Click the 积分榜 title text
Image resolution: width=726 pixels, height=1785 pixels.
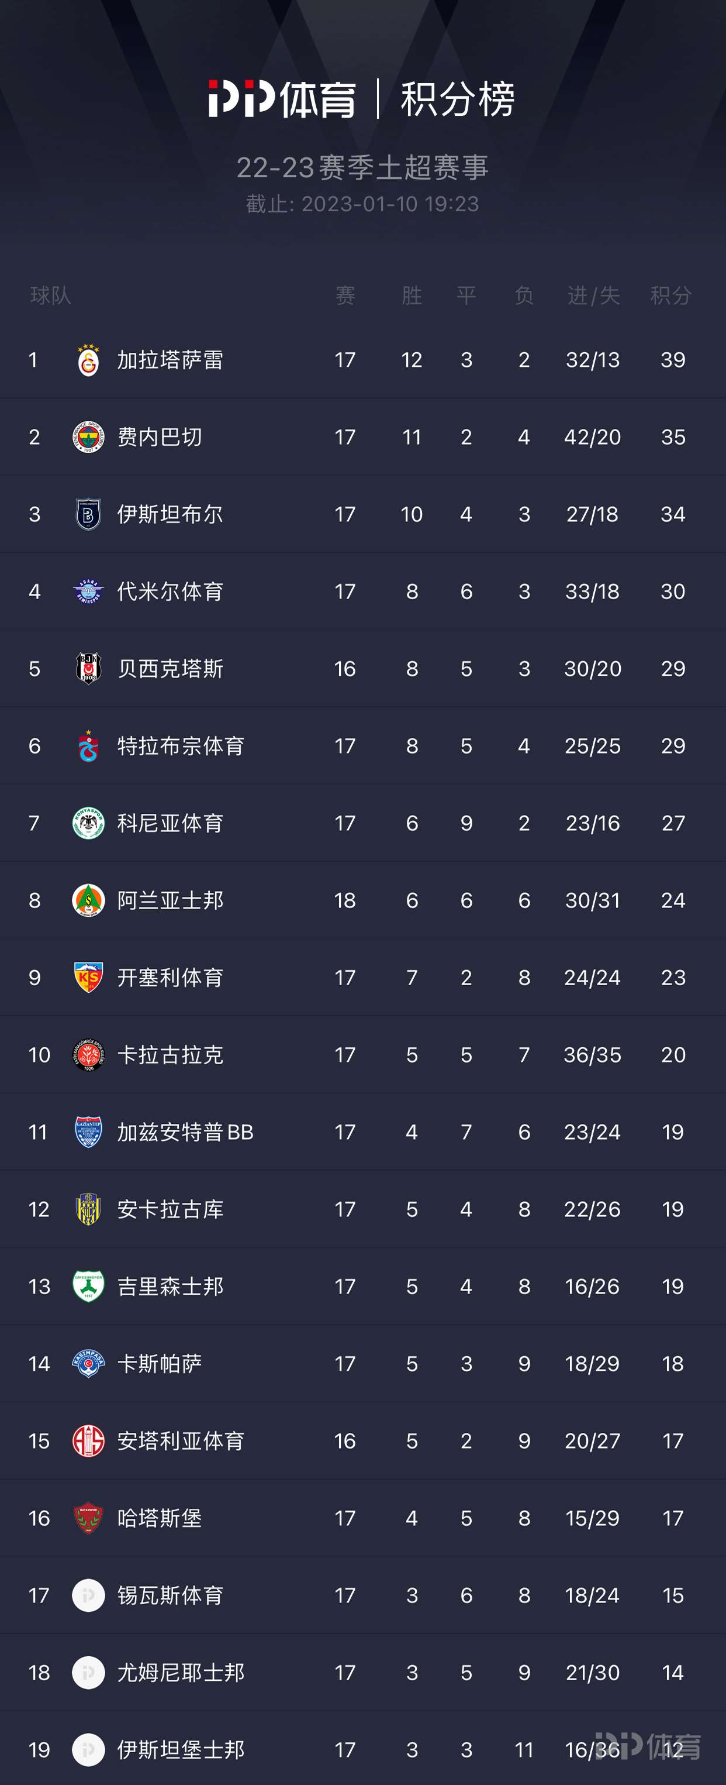(458, 99)
